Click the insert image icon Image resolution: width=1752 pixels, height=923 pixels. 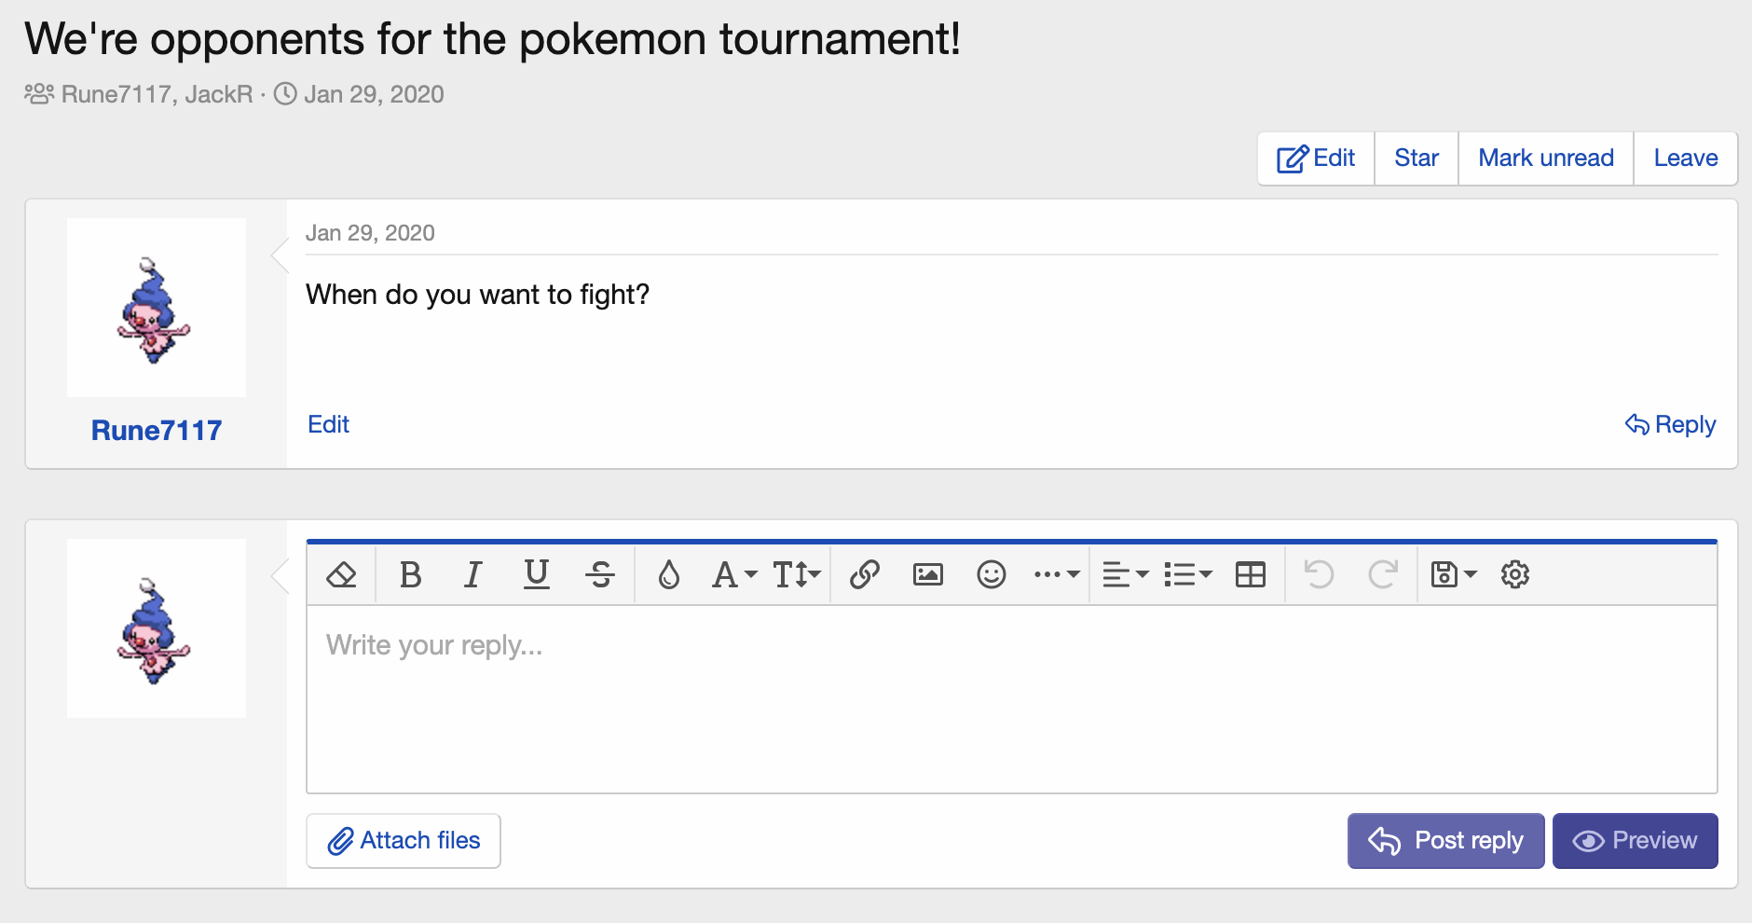tap(928, 574)
